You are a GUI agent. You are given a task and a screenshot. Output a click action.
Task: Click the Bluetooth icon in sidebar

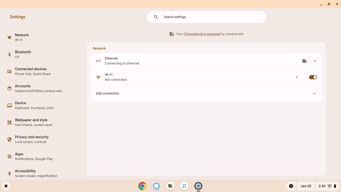9,54
